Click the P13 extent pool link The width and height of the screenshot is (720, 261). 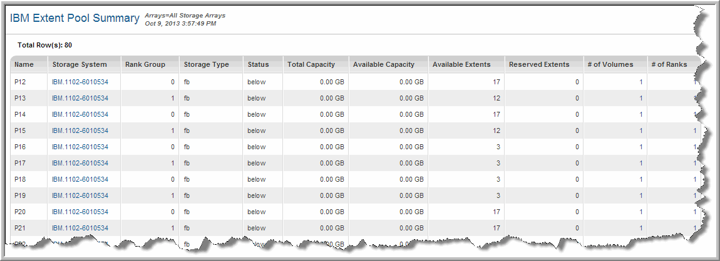[x=19, y=98]
